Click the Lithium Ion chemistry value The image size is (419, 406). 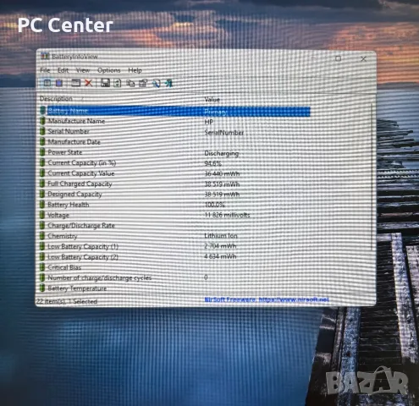(221, 235)
